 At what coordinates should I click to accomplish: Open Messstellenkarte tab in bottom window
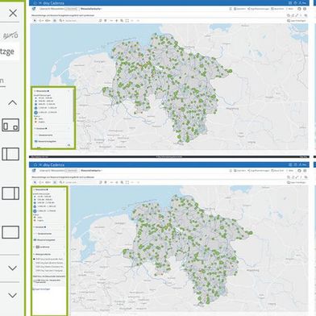point(91,170)
